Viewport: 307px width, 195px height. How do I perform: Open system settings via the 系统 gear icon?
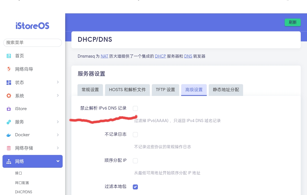pyautogui.click(x=9, y=96)
